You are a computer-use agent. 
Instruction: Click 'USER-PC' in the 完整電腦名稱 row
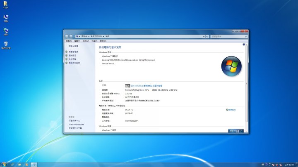(129, 113)
